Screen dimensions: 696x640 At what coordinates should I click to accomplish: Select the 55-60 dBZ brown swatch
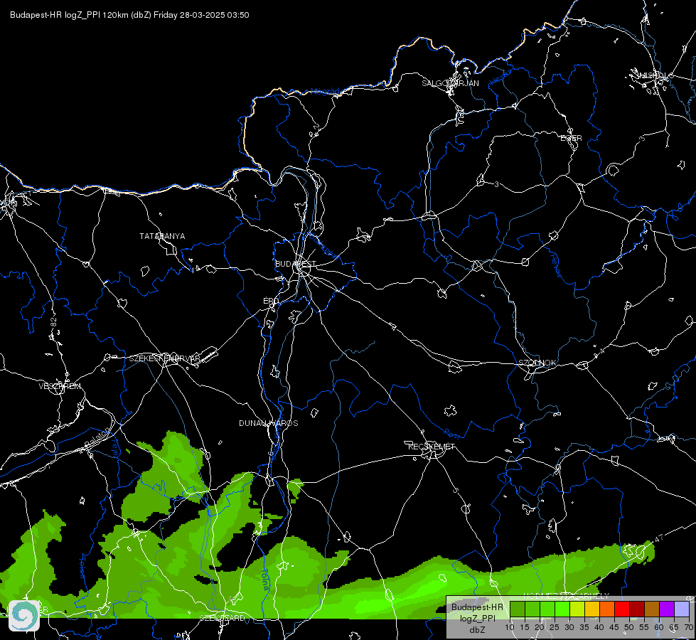tap(652, 609)
